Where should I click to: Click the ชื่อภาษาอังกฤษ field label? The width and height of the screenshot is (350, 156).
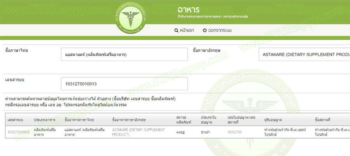pos(206,50)
